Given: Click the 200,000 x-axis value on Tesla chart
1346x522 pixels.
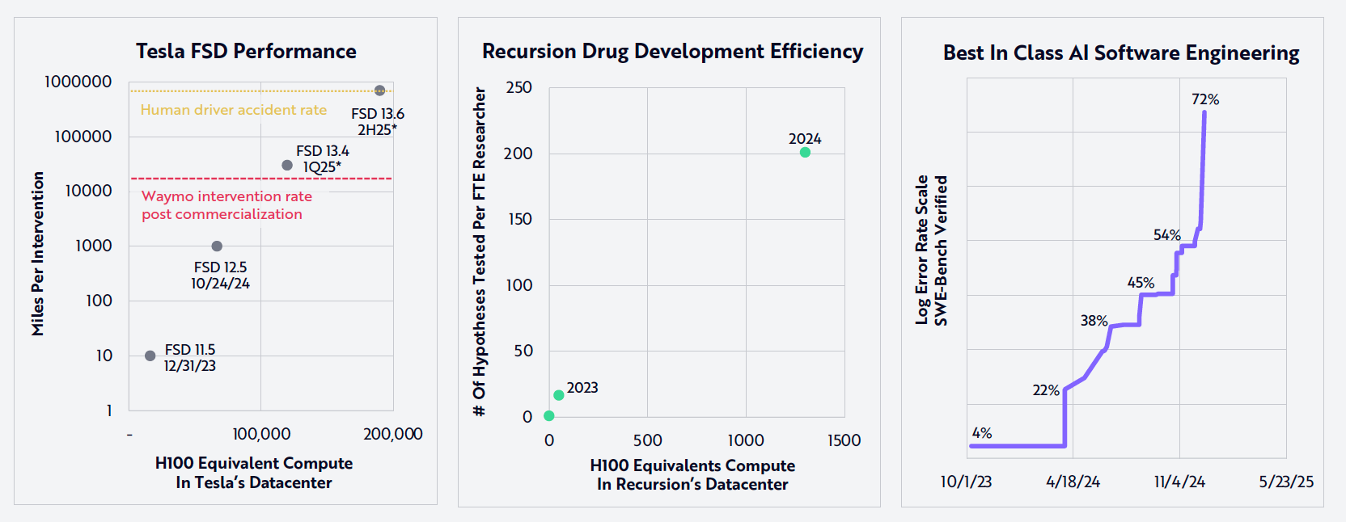Looking at the screenshot, I should click(x=393, y=434).
